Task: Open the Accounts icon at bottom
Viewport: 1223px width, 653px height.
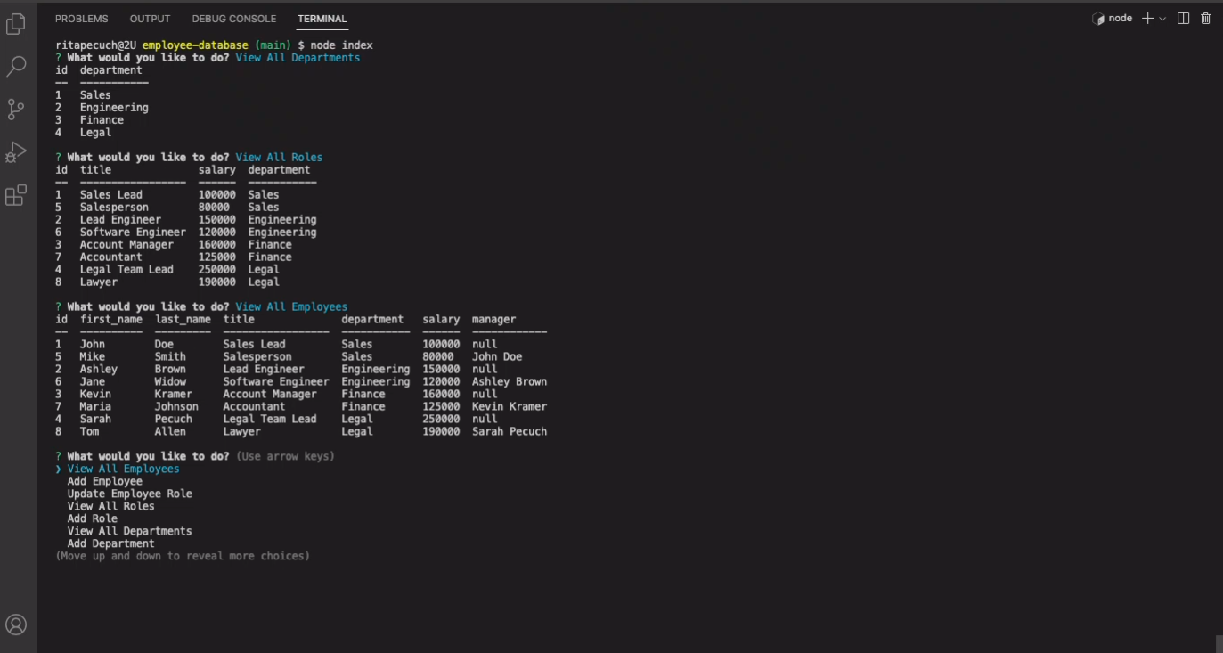Action: click(14, 624)
